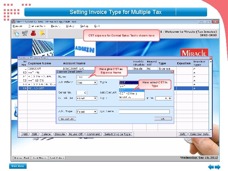Select Expense in the Type list
This screenshot has height=171, width=228.
[x=132, y=97]
